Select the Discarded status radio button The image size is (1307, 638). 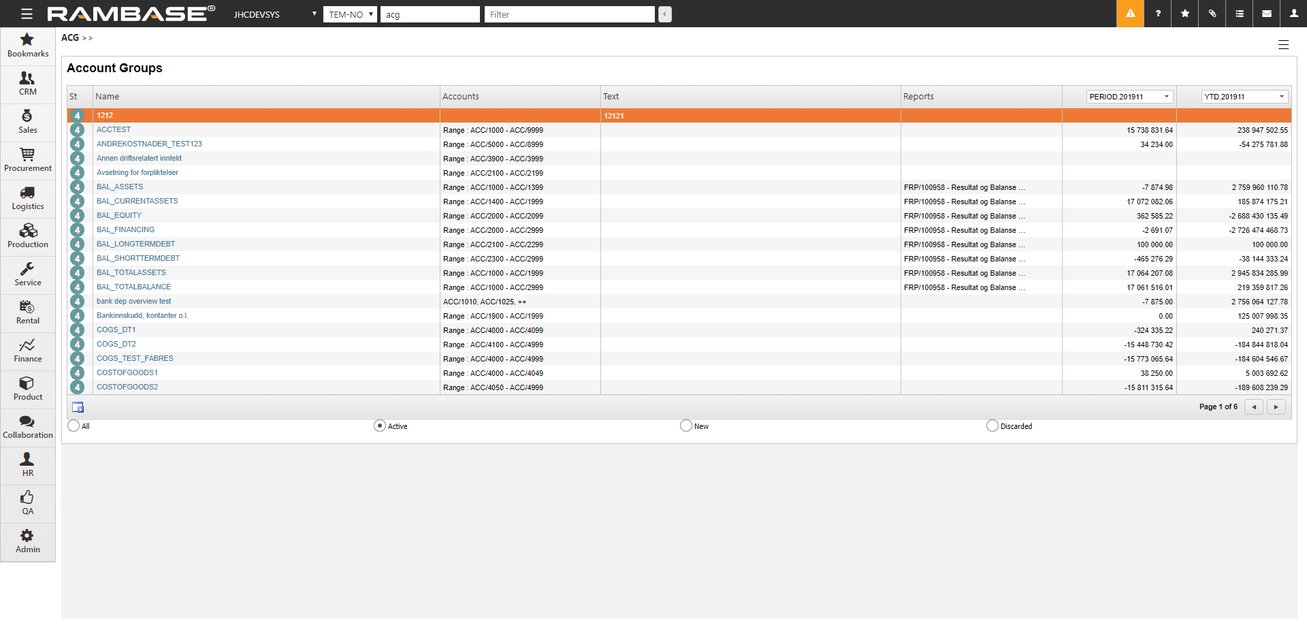tap(993, 426)
